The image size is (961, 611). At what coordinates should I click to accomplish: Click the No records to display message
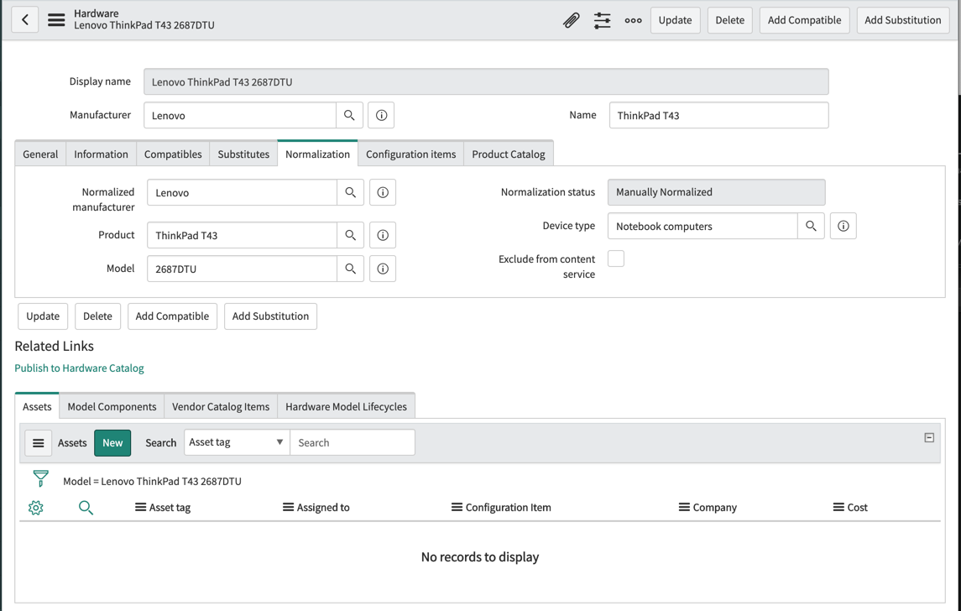point(480,557)
